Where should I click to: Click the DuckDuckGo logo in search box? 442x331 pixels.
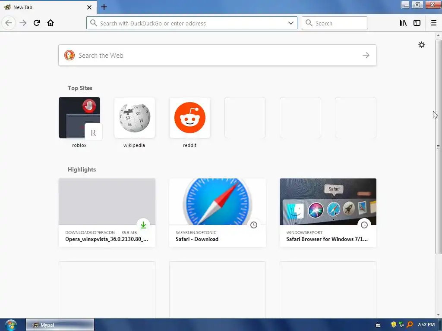[69, 55]
